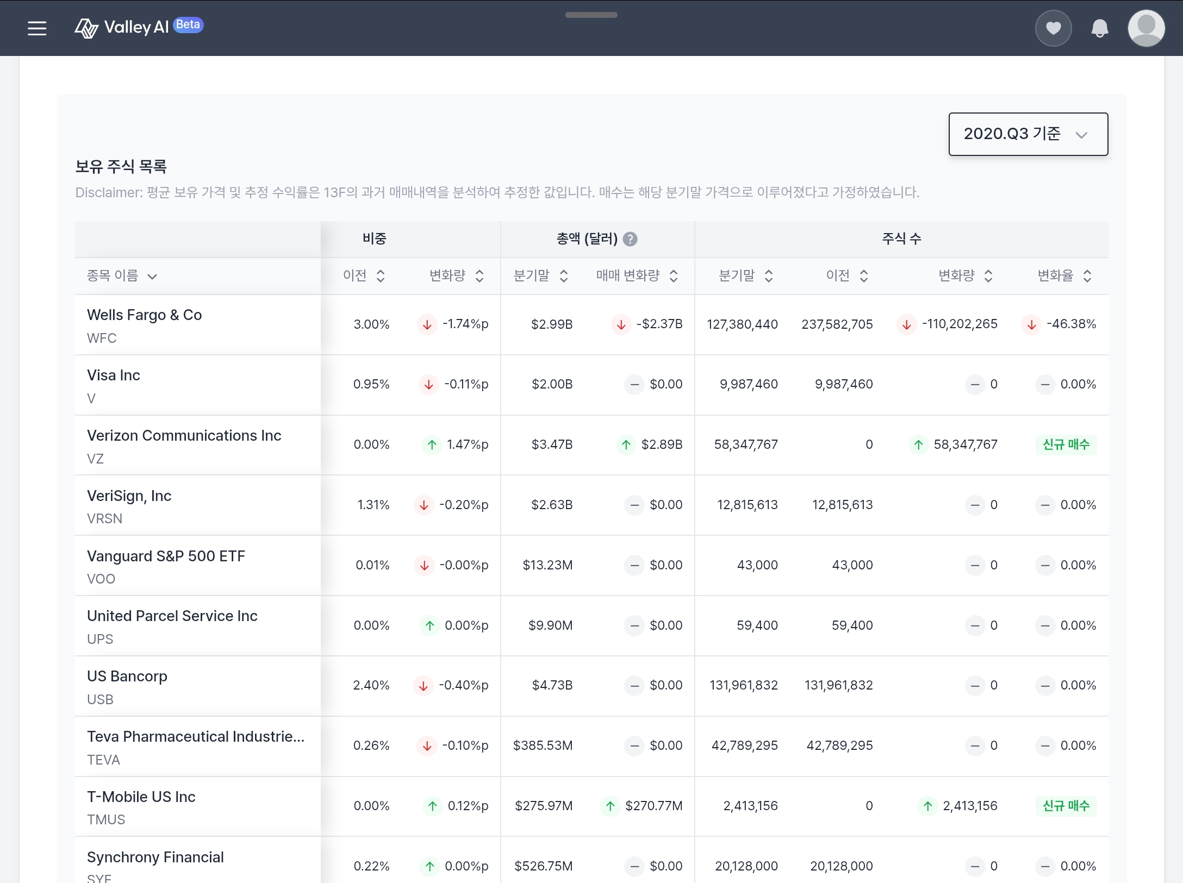The height and width of the screenshot is (883, 1183).
Task: Click Verizon total value $3.47B
Action: (552, 444)
